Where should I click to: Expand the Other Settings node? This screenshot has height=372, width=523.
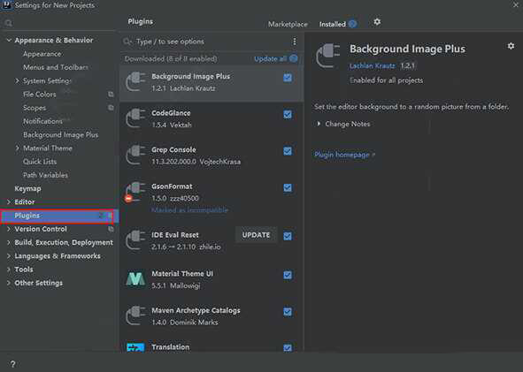(9, 283)
